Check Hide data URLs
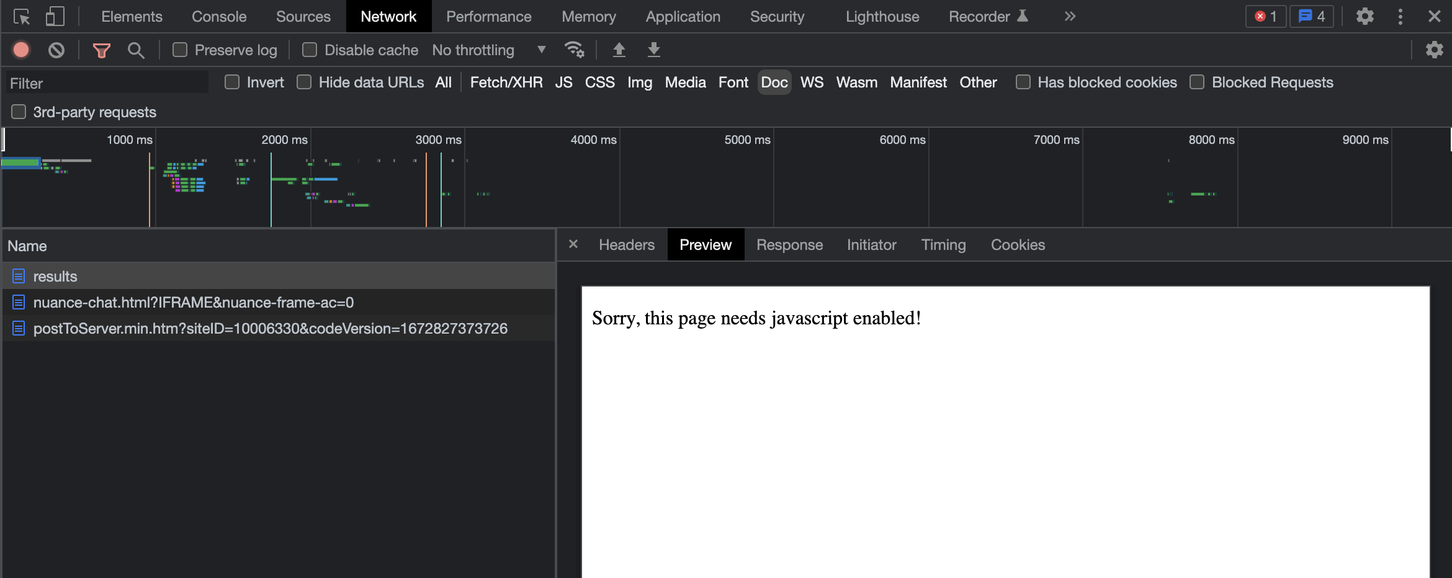1452x578 pixels. click(x=304, y=82)
